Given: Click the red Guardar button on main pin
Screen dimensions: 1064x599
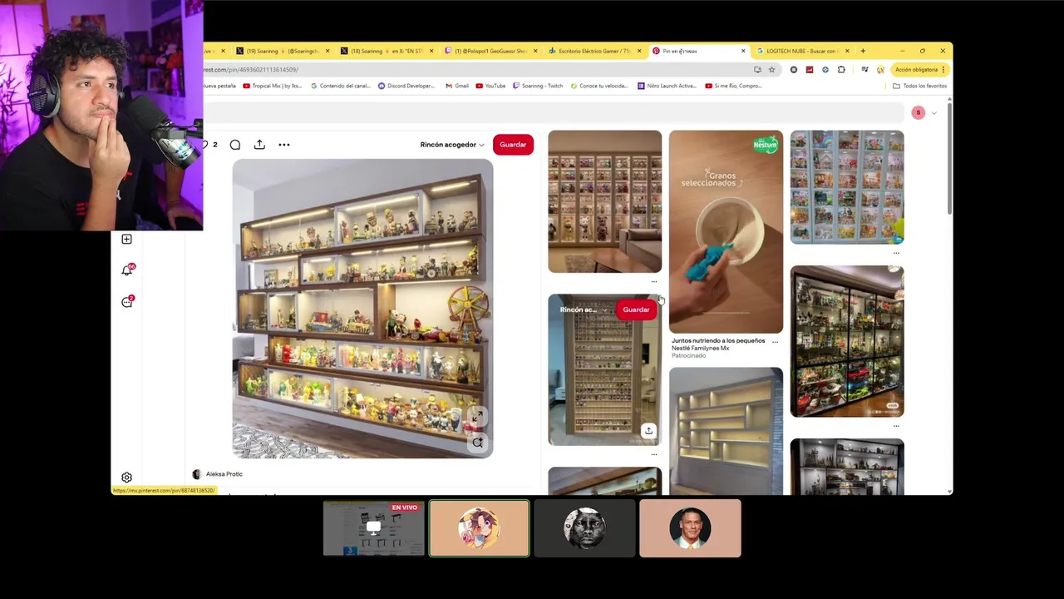Looking at the screenshot, I should (513, 145).
